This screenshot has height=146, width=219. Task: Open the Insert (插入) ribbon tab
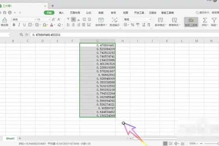61,13
